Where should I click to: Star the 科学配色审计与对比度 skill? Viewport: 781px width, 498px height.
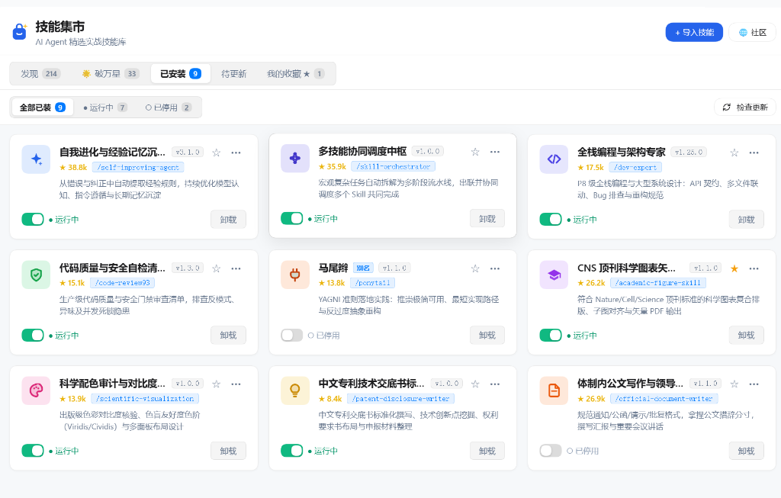tap(216, 384)
